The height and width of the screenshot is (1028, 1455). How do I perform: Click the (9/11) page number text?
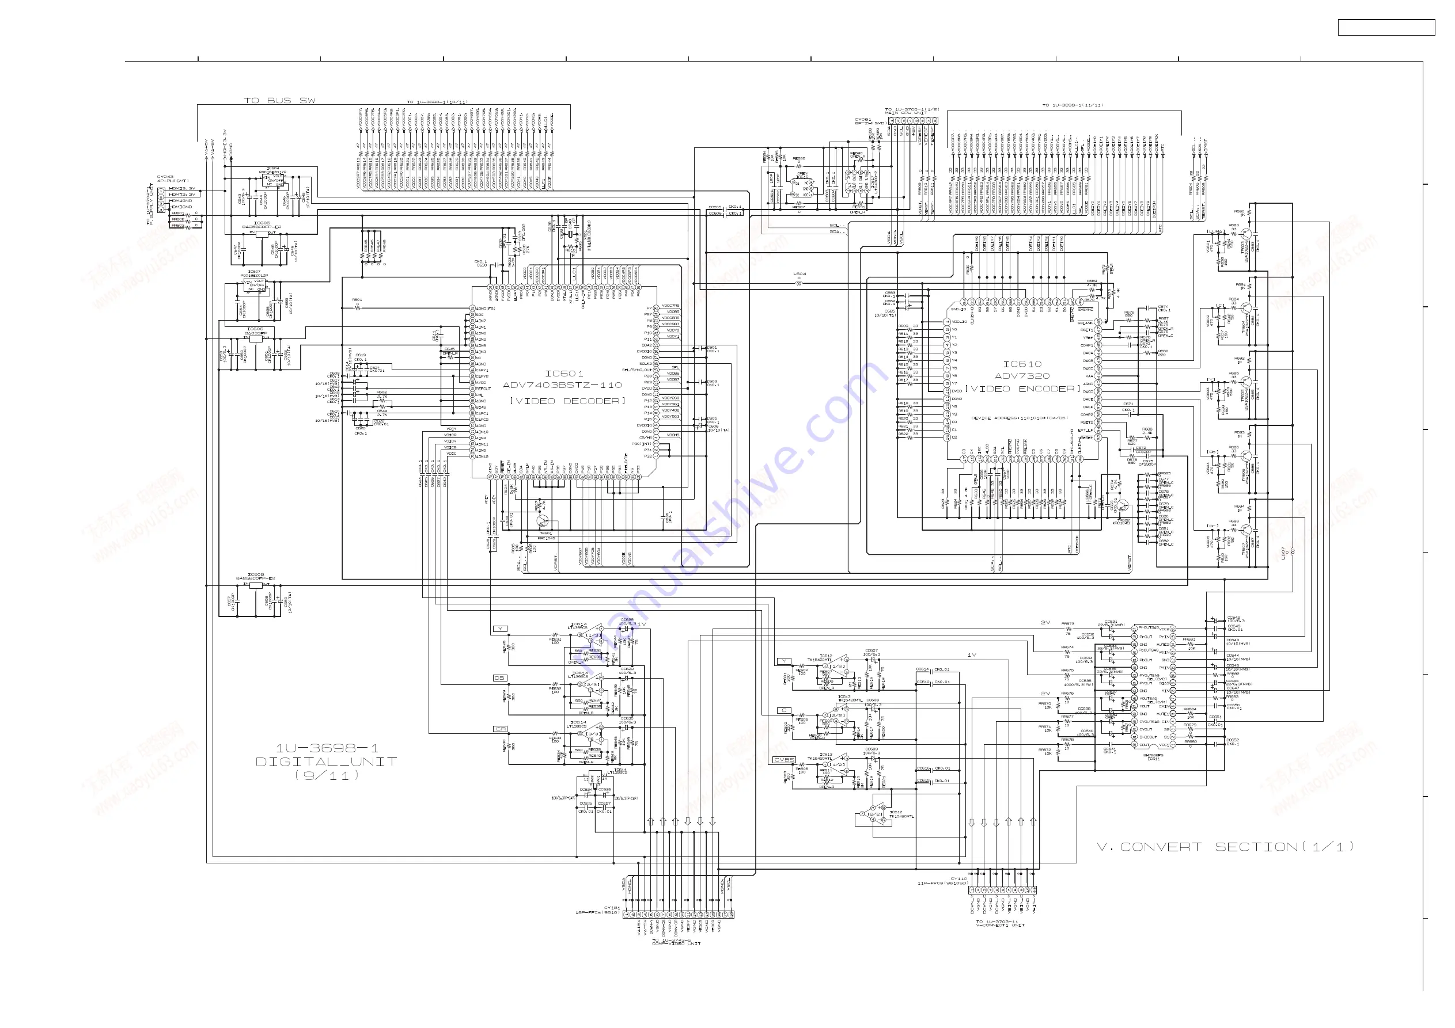(x=327, y=775)
